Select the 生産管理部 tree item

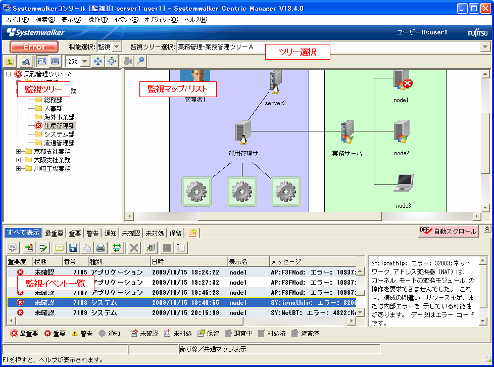(59, 125)
